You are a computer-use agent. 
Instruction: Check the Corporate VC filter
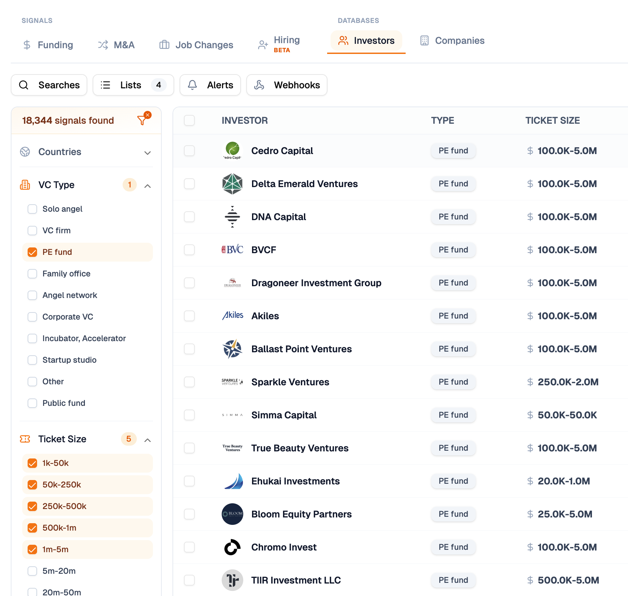pyautogui.click(x=32, y=317)
